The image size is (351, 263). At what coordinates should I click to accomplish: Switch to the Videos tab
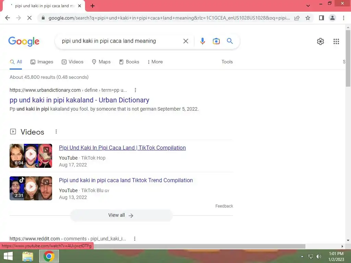73,62
